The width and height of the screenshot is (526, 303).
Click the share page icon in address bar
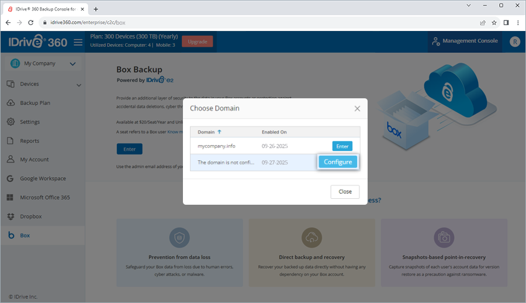[x=483, y=22]
